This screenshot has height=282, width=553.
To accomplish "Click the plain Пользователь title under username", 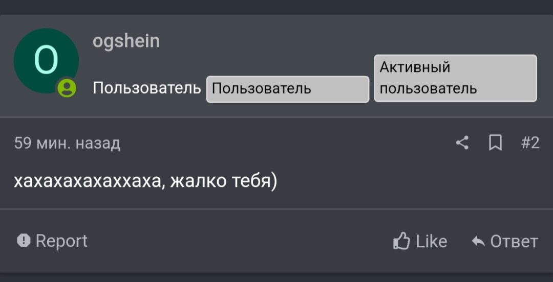I will 147,88.
